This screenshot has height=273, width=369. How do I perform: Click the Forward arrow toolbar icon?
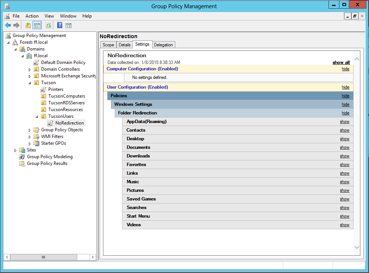point(16,25)
